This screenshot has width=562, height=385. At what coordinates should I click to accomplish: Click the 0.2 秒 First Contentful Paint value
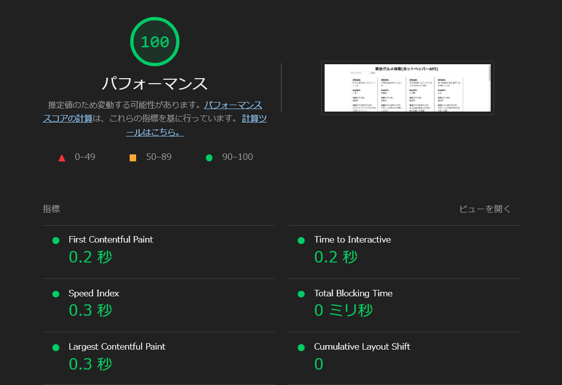(90, 257)
